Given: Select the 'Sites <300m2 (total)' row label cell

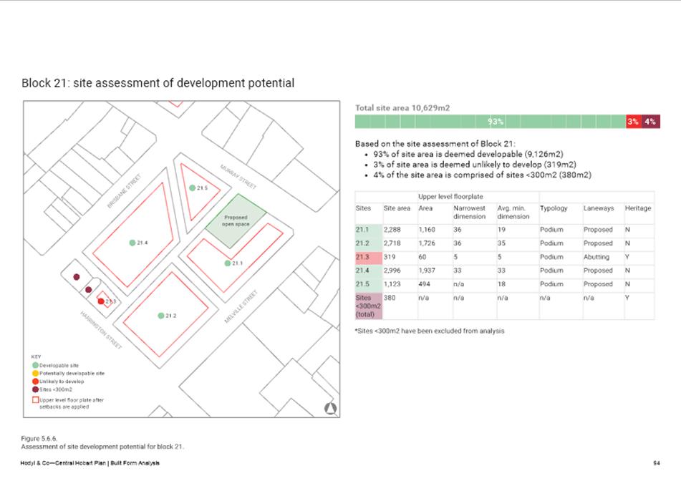Looking at the screenshot, I should (368, 306).
